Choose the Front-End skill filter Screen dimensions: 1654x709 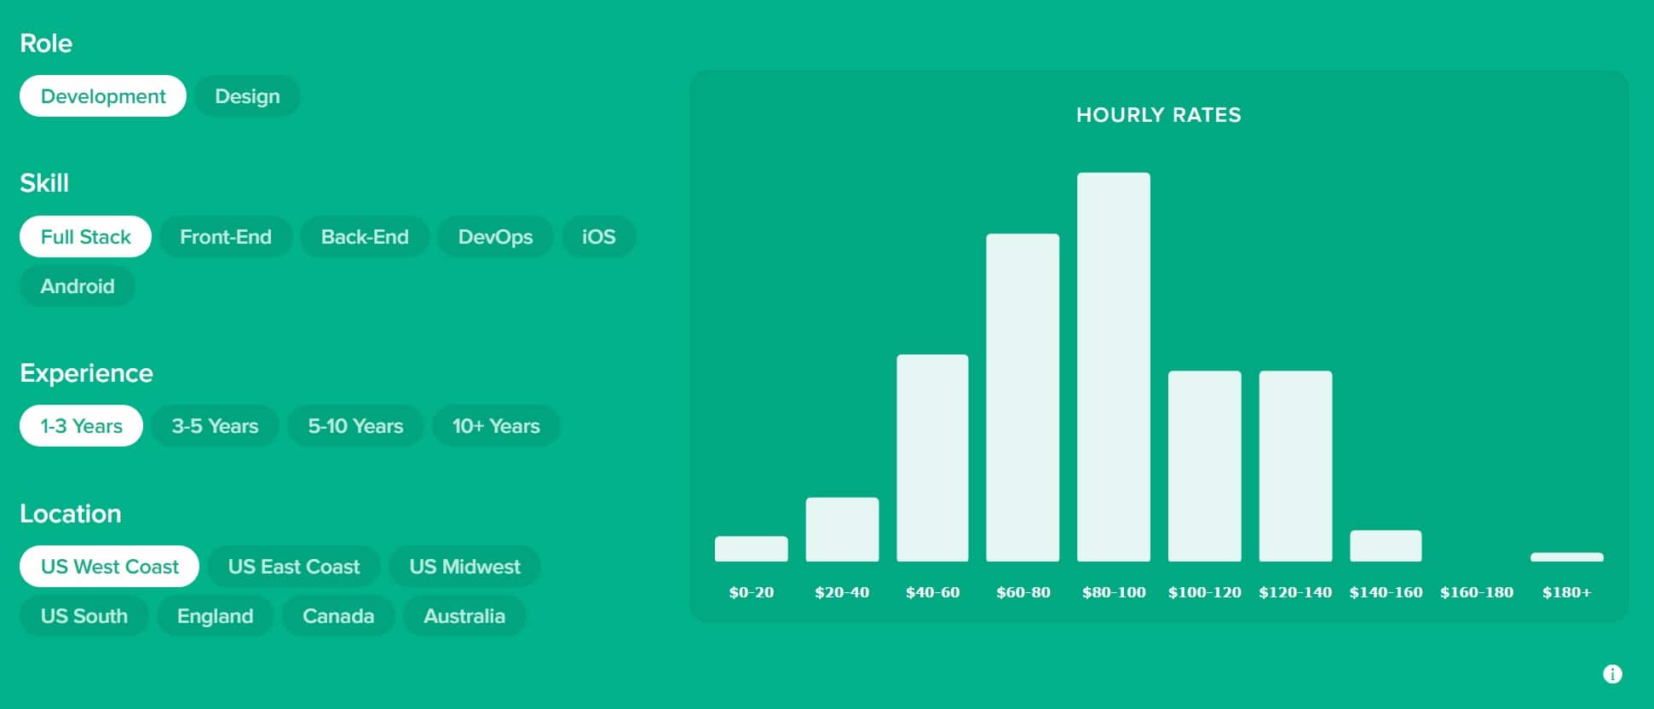click(x=226, y=237)
